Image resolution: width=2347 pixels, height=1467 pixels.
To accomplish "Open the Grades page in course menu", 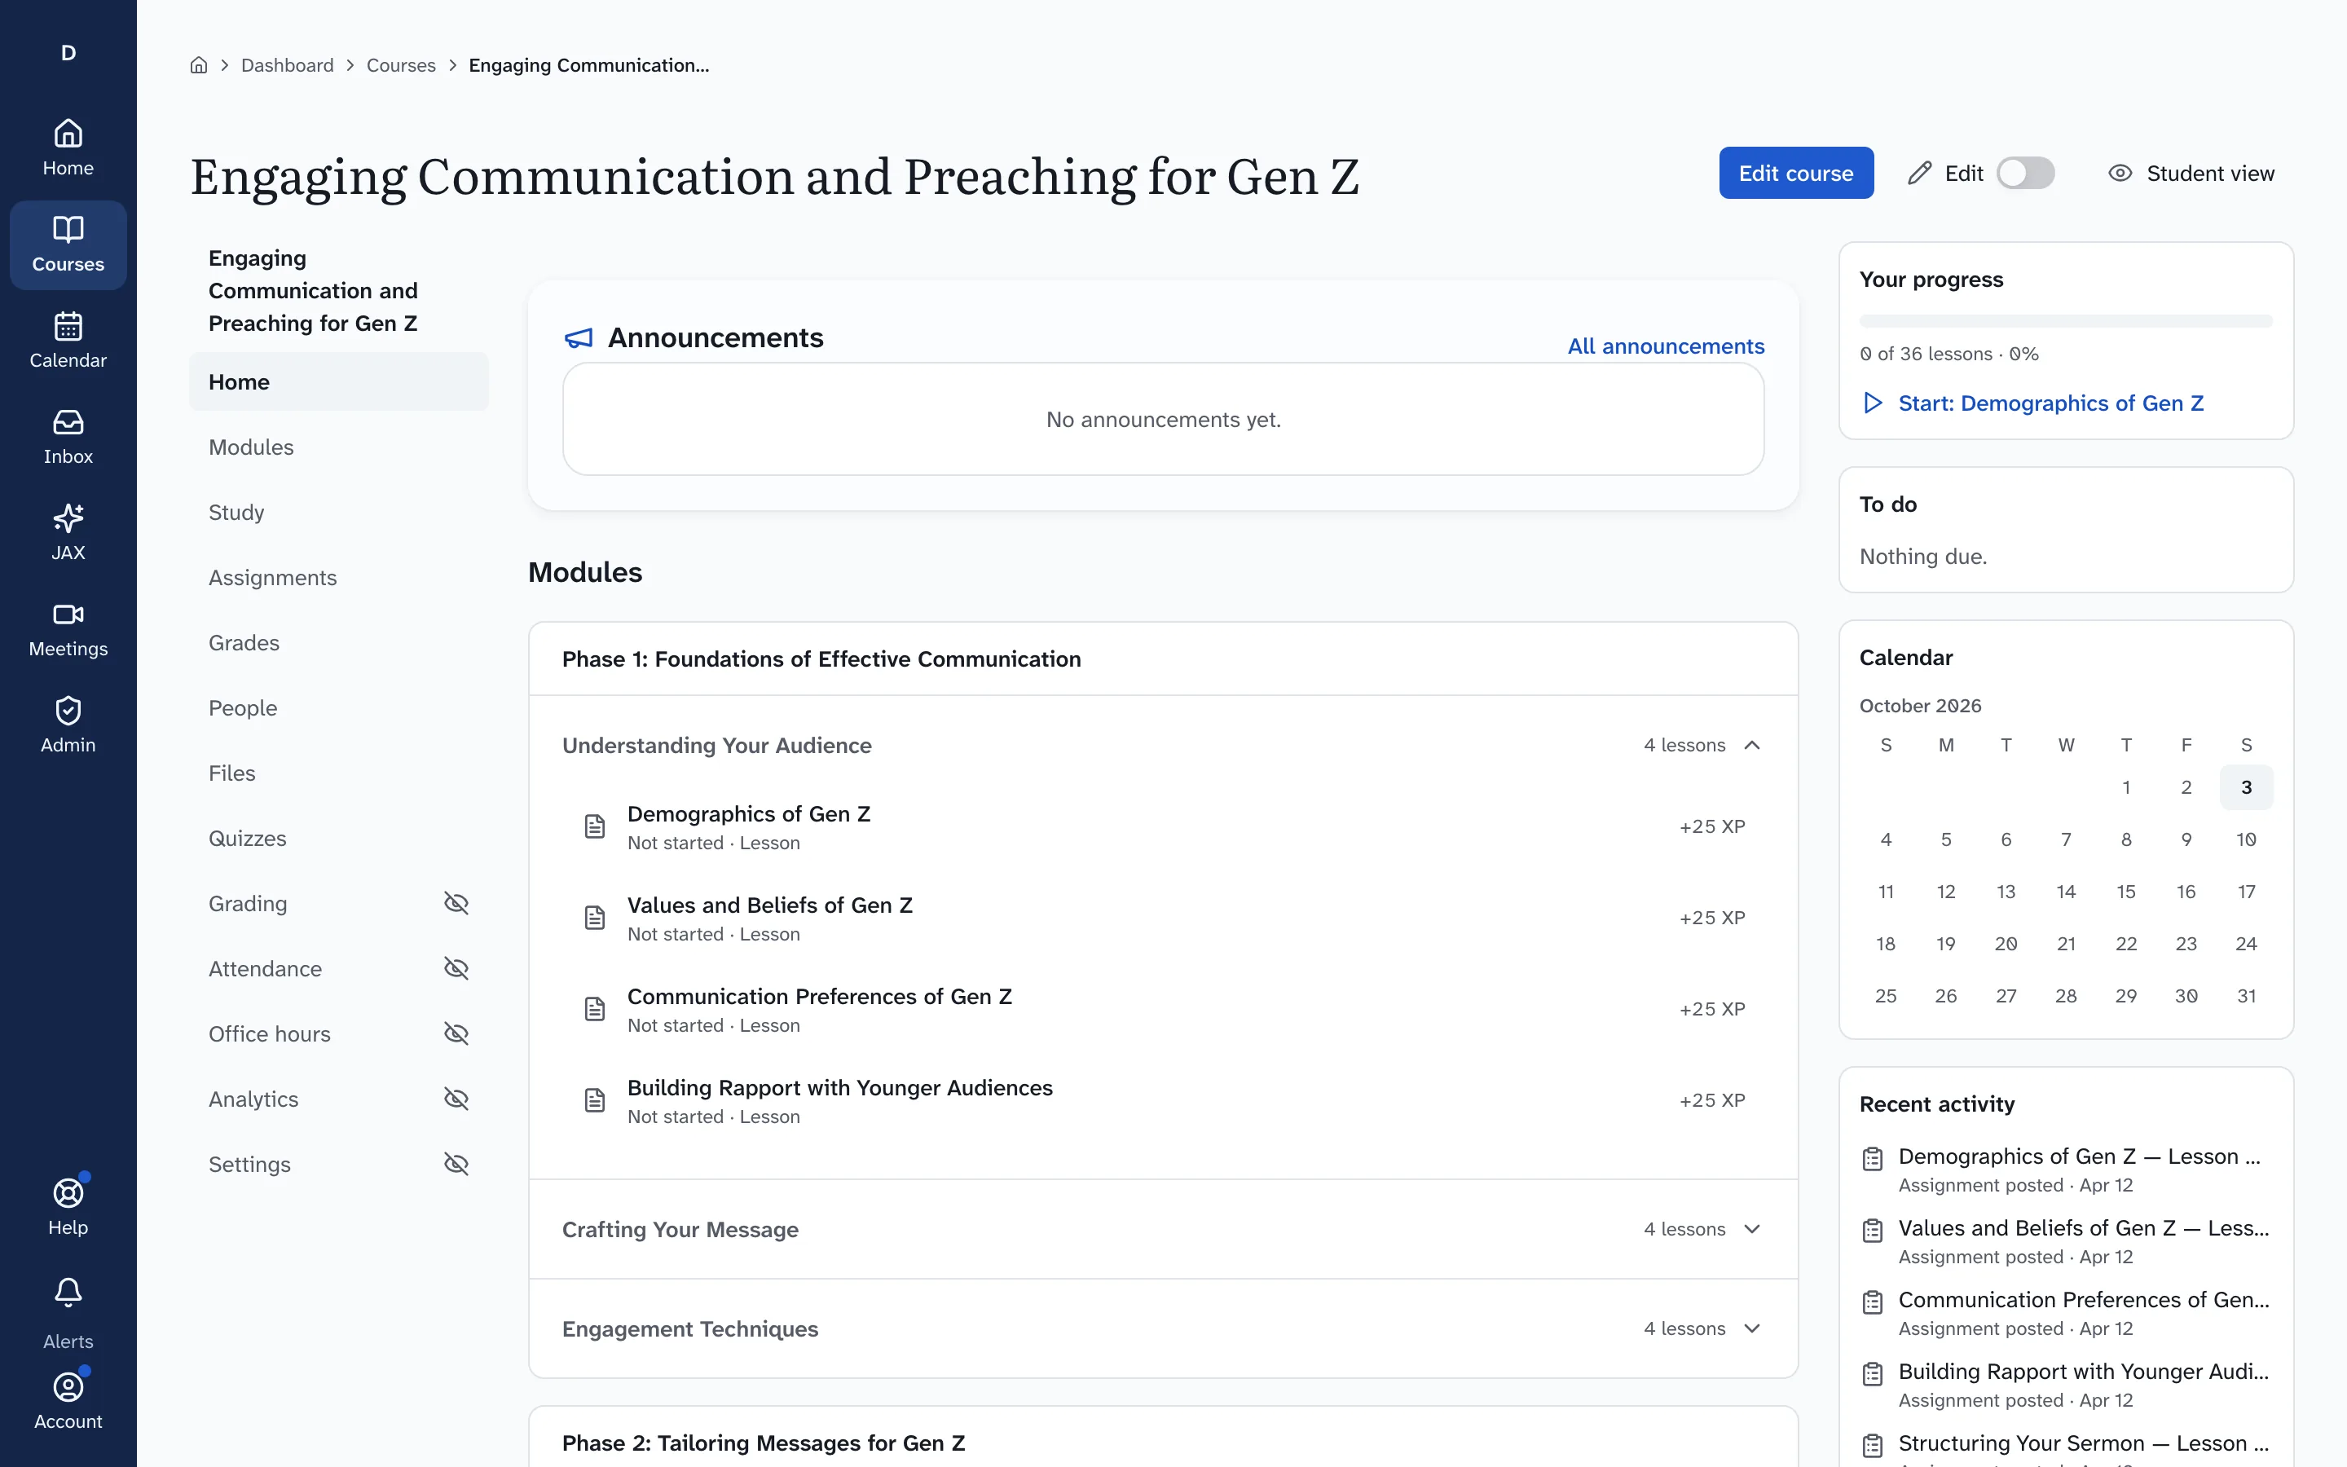I will coord(338,642).
